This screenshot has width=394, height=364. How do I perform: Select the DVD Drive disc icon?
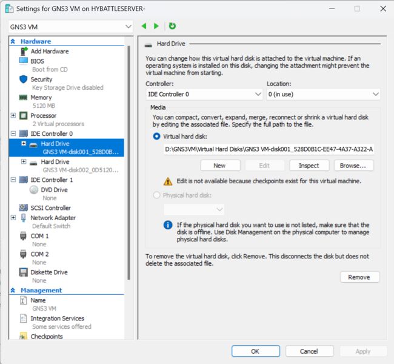point(34,190)
